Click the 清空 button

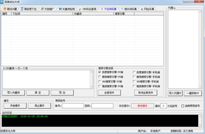[x=38, y=93]
